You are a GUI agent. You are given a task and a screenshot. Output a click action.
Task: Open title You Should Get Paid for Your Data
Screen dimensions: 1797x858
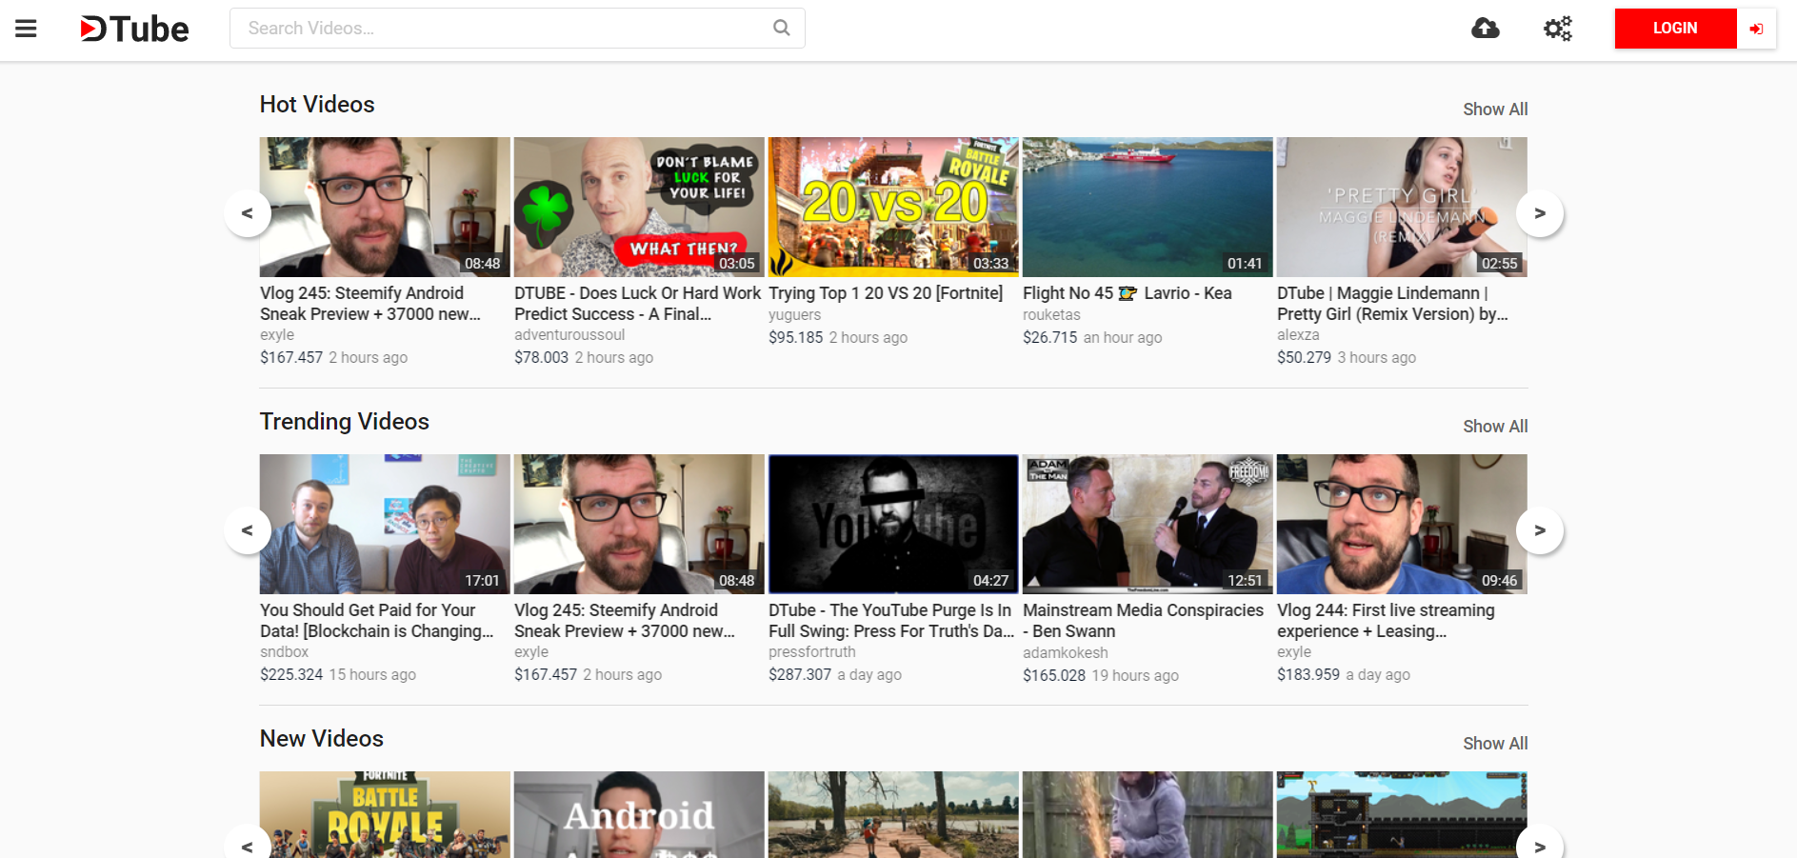(x=377, y=621)
